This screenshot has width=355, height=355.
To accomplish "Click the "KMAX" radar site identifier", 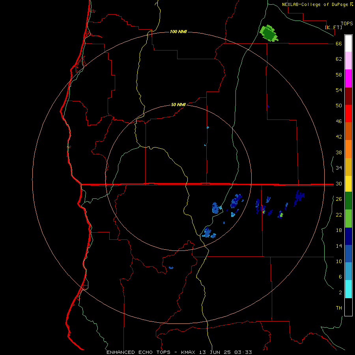I will click(189, 352).
